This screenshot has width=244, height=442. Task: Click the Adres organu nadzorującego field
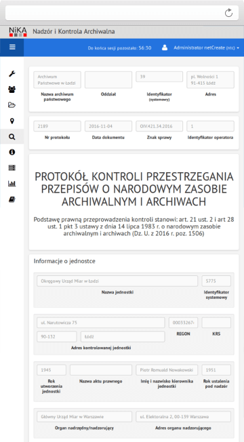coord(183,417)
